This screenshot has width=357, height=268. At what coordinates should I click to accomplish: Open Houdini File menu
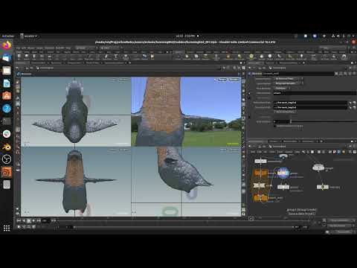tap(18, 48)
